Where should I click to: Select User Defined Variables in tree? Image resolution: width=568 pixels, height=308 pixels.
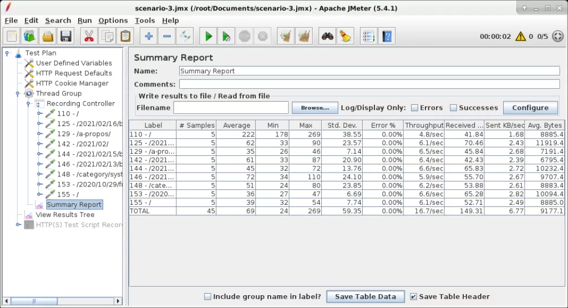click(x=74, y=63)
